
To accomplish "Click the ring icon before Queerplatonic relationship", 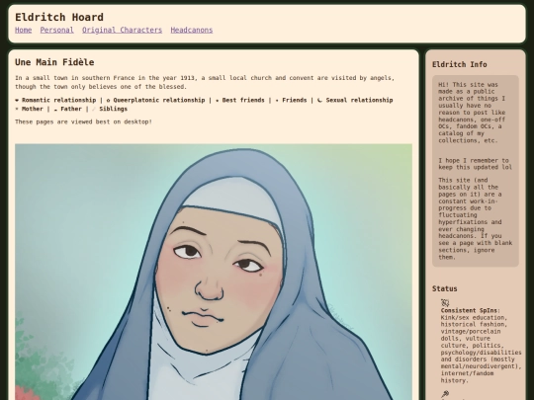I will click(x=109, y=101).
